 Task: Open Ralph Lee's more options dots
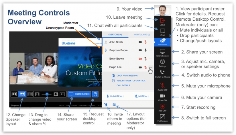[x=151, y=67]
